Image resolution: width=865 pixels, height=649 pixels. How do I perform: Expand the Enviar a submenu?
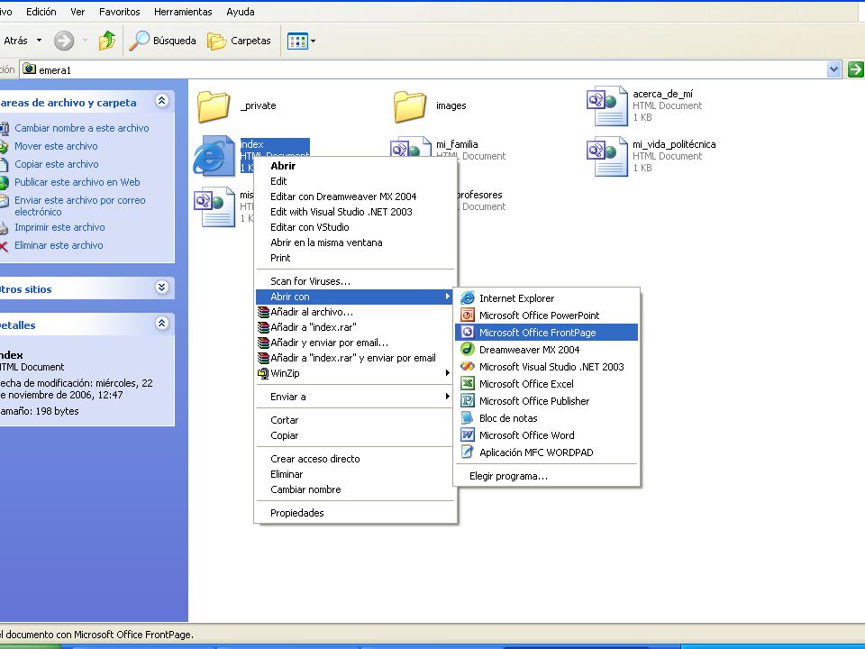355,397
